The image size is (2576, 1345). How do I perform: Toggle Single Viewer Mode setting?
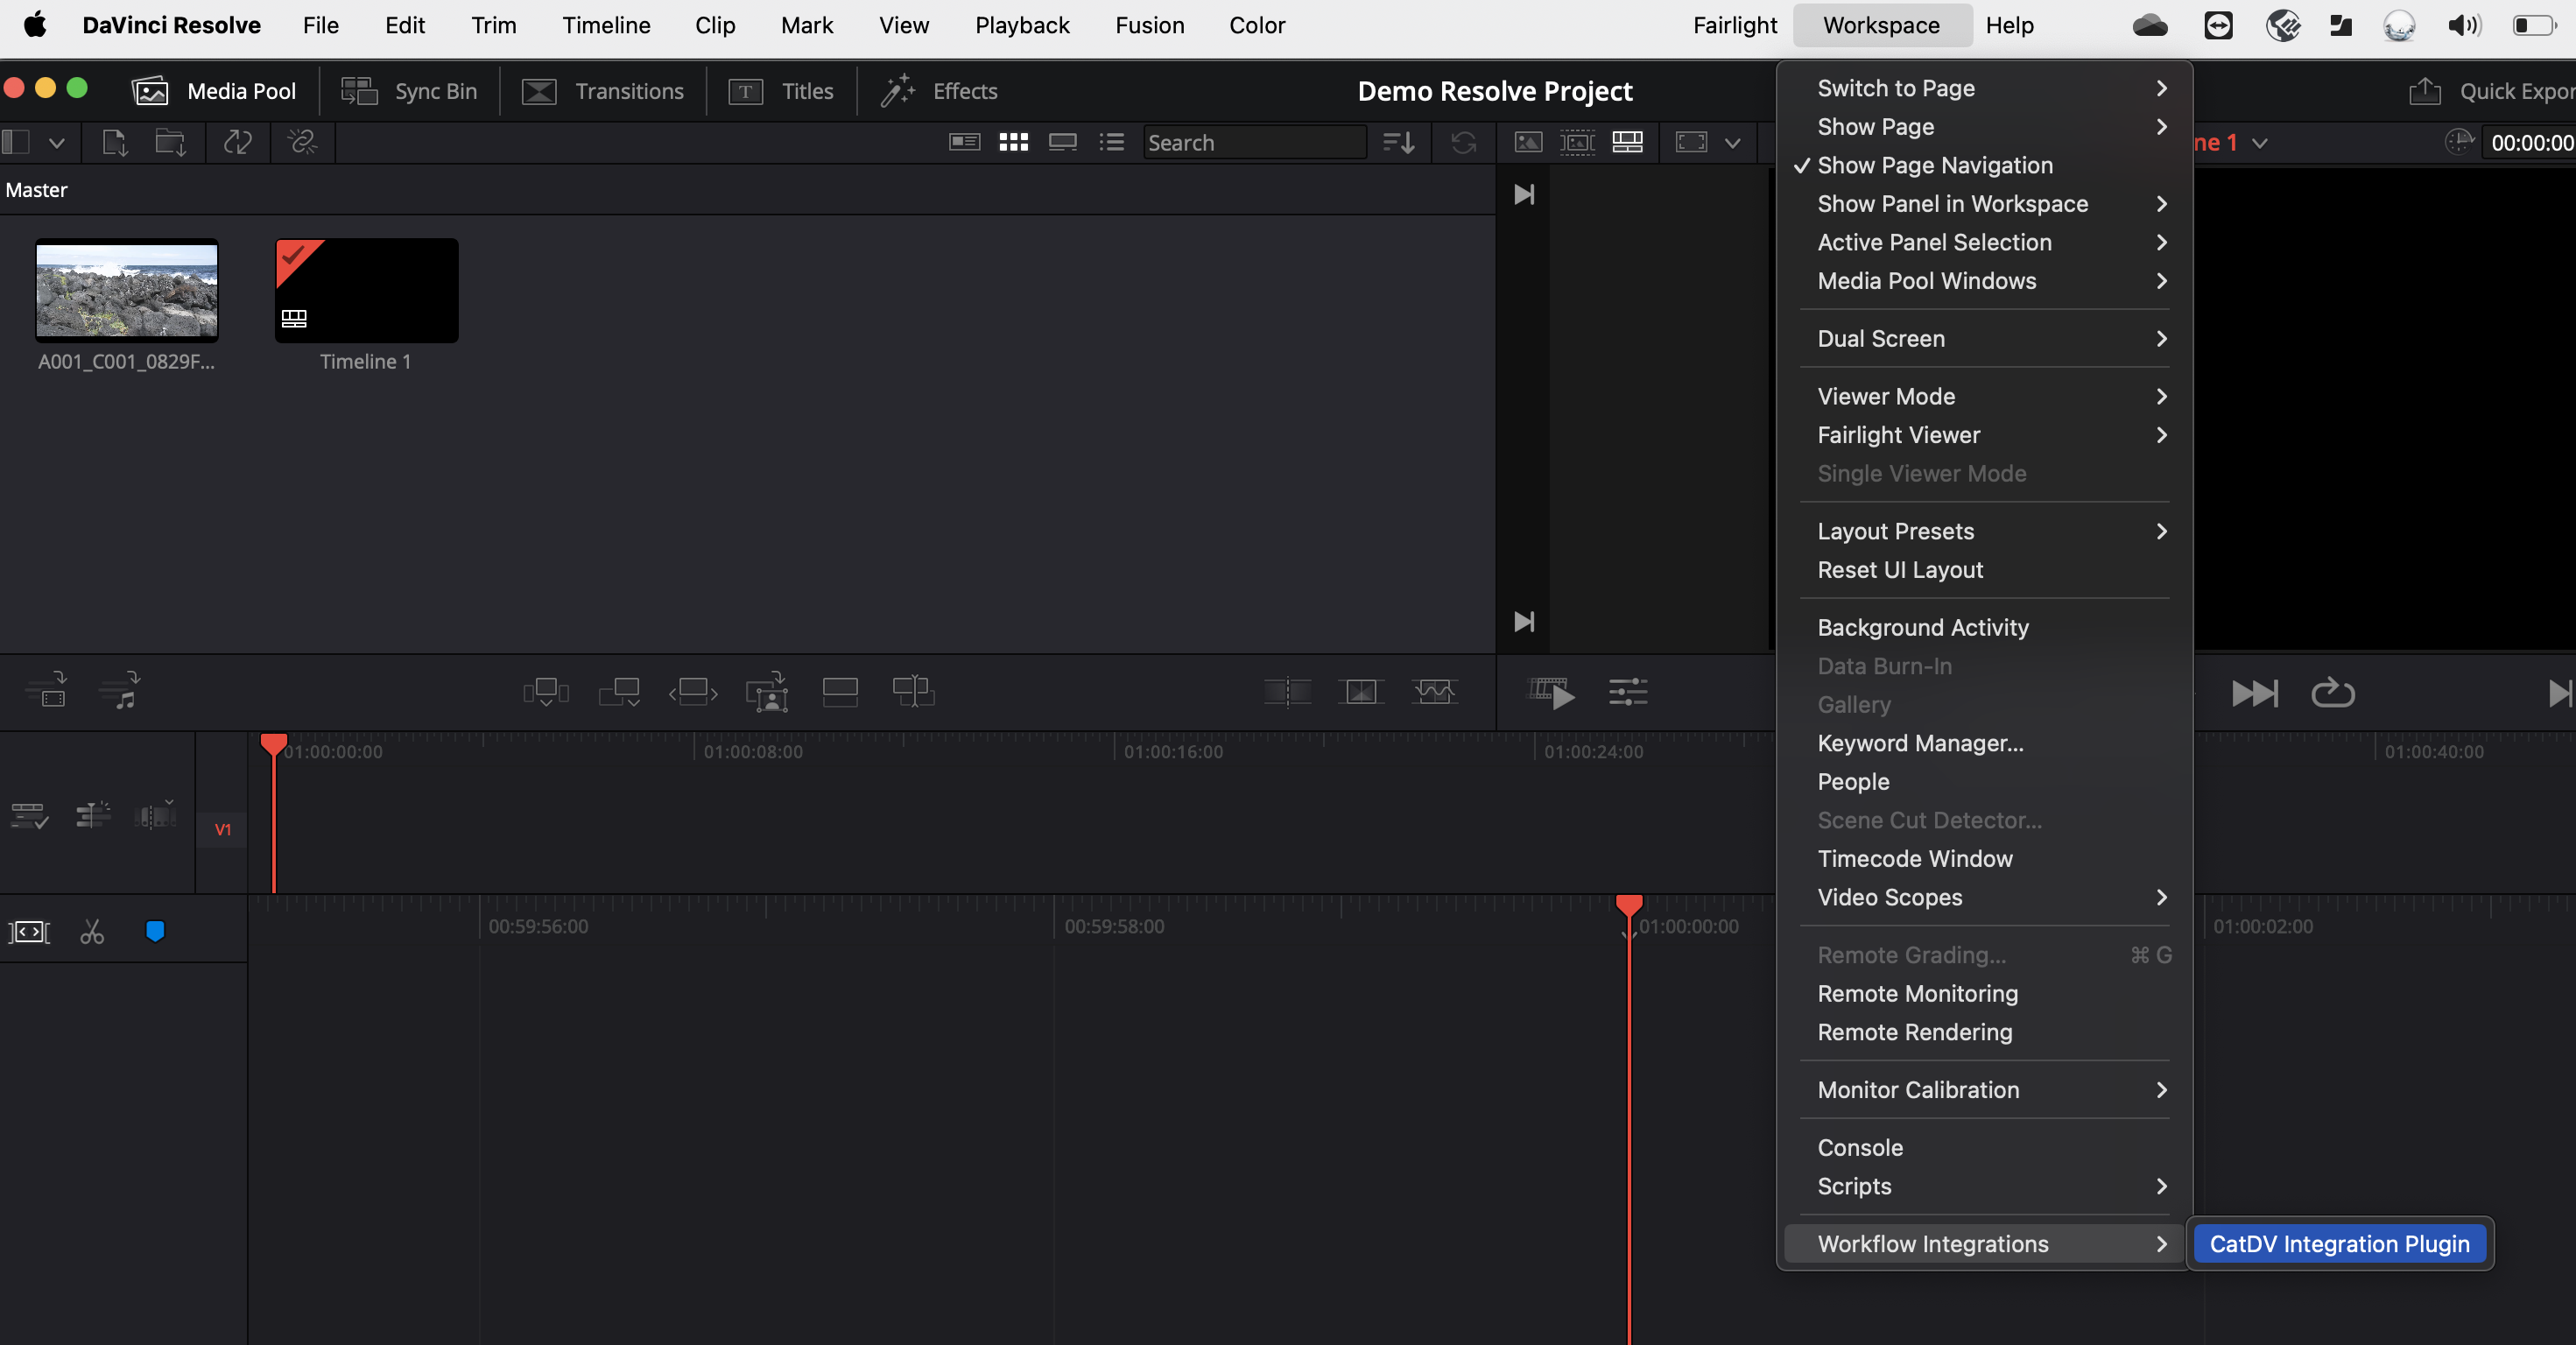coord(1920,472)
